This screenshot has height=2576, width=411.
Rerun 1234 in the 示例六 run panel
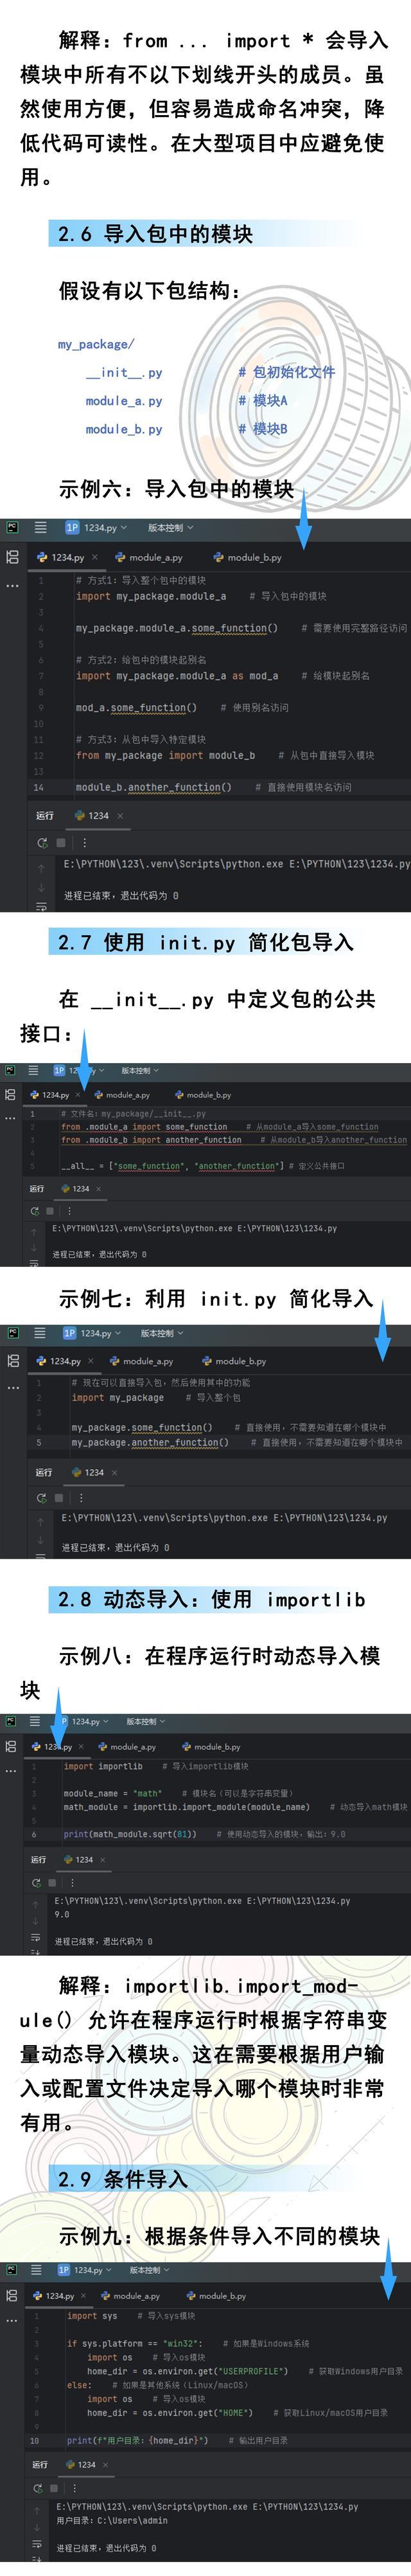(43, 843)
